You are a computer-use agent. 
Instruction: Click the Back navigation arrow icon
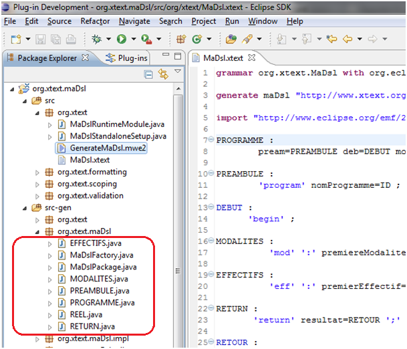click(348, 39)
